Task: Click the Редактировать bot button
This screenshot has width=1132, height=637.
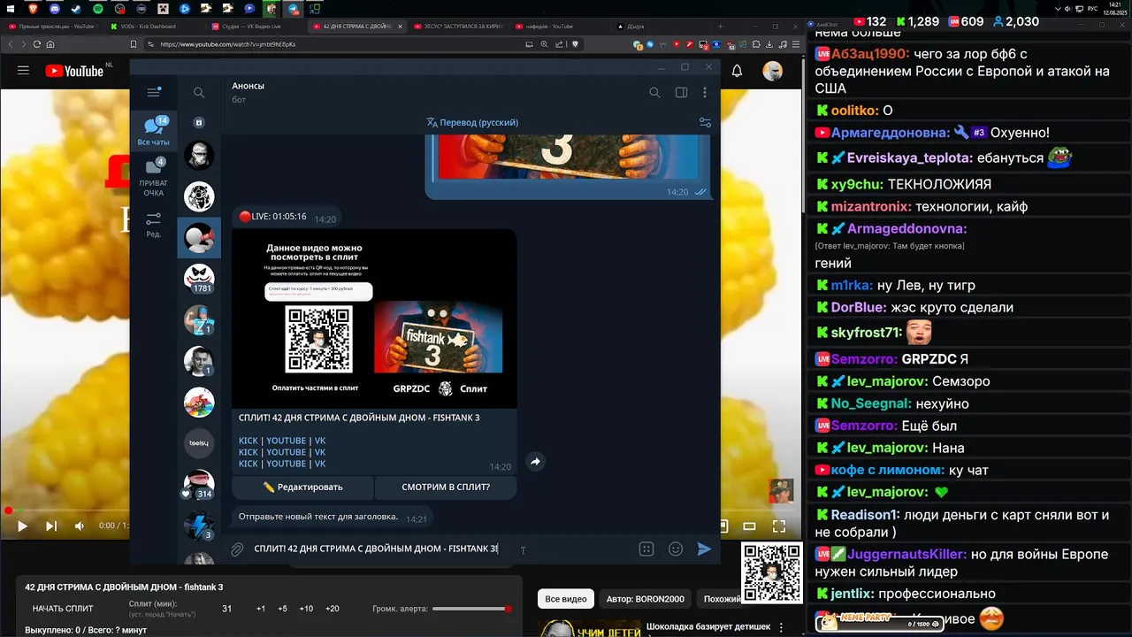Action: pos(302,487)
